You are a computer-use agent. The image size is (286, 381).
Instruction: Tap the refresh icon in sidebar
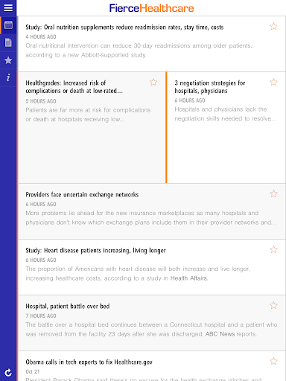tap(8, 372)
